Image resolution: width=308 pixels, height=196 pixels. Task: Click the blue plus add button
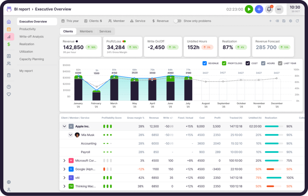point(259,9)
